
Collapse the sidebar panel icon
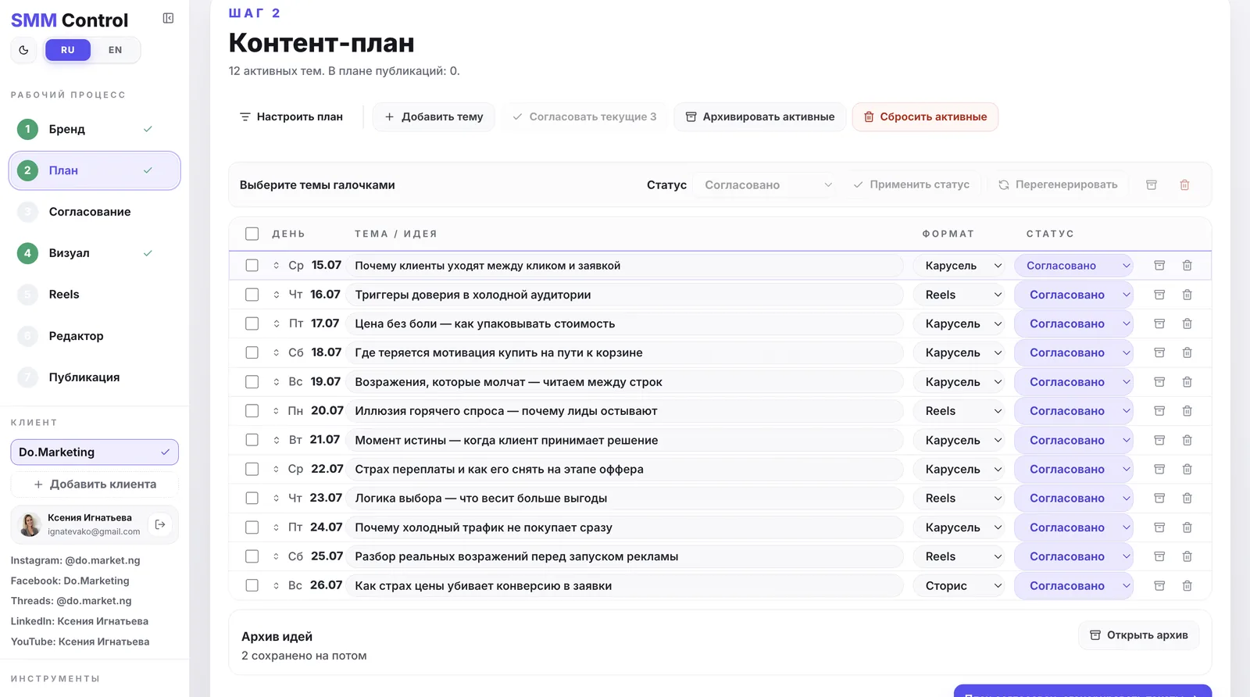168,18
